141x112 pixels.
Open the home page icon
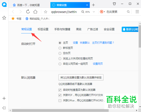(35, 12)
